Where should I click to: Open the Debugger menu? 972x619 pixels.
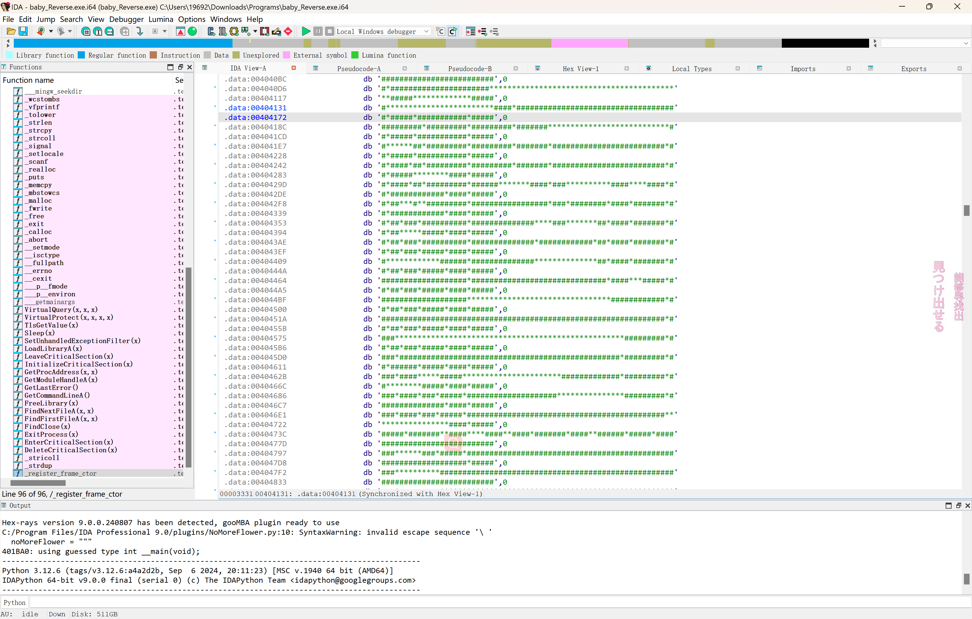tap(126, 19)
